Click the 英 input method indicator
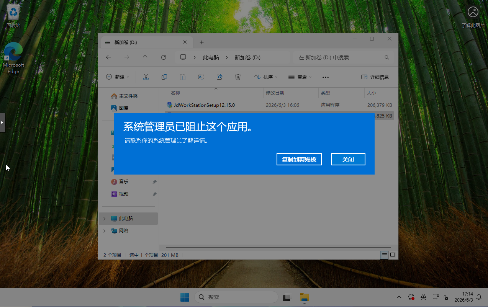 [x=423, y=297]
